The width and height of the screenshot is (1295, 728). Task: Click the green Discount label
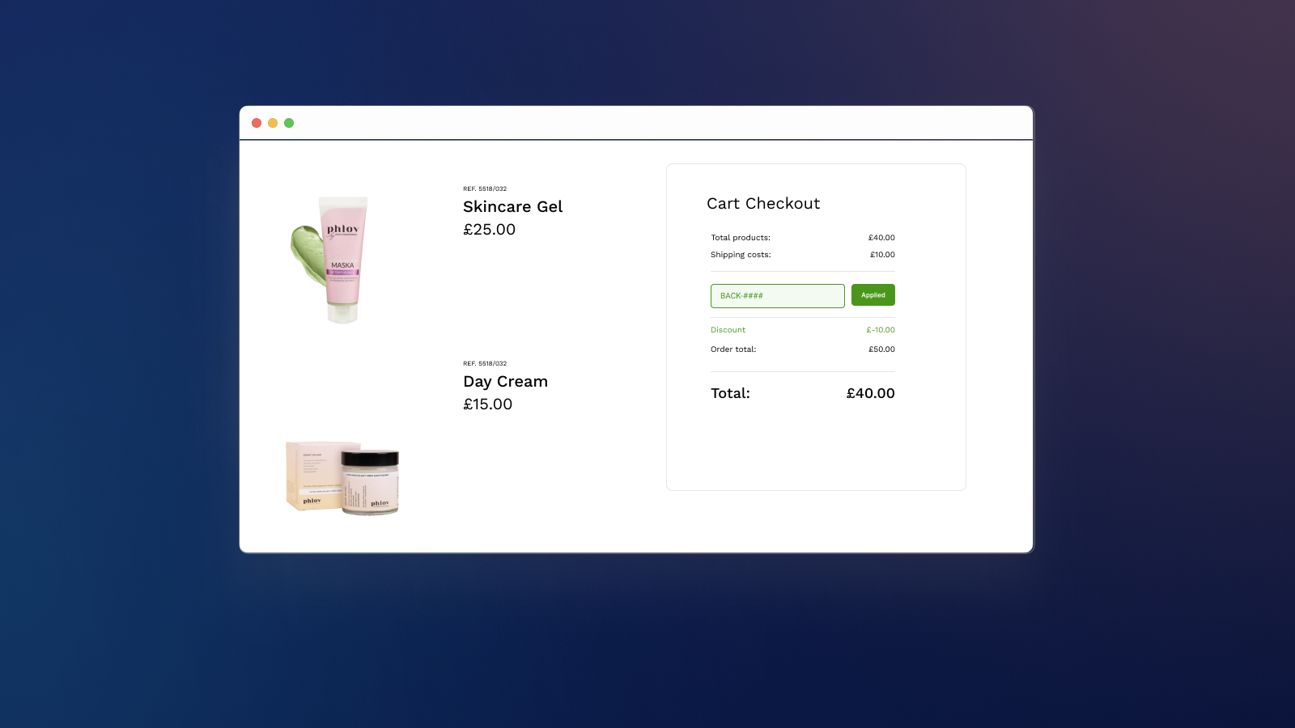[x=728, y=330]
